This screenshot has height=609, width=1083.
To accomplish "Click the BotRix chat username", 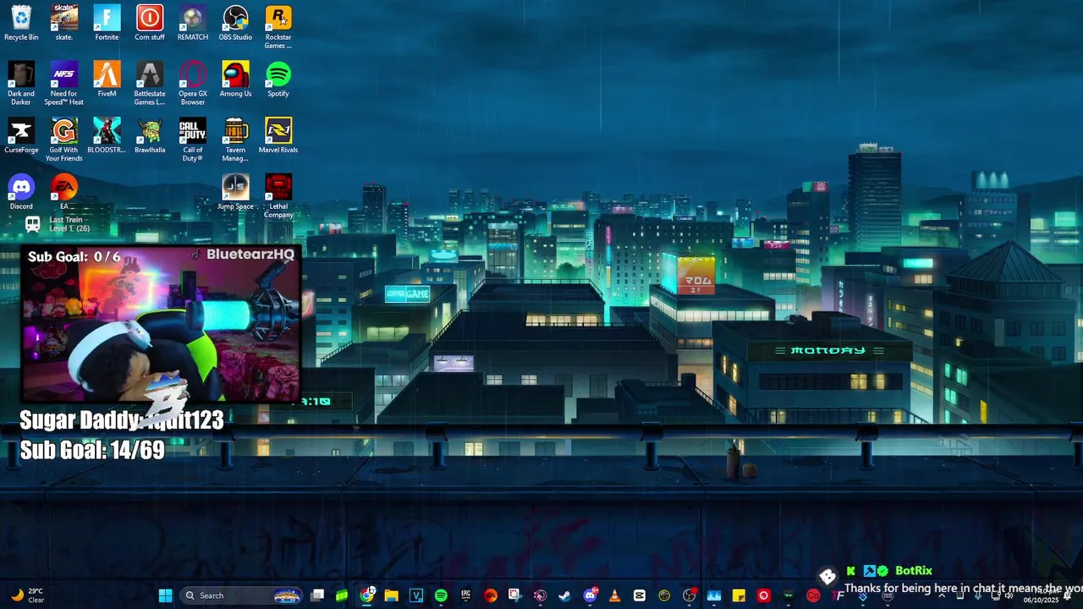I will coord(913,571).
